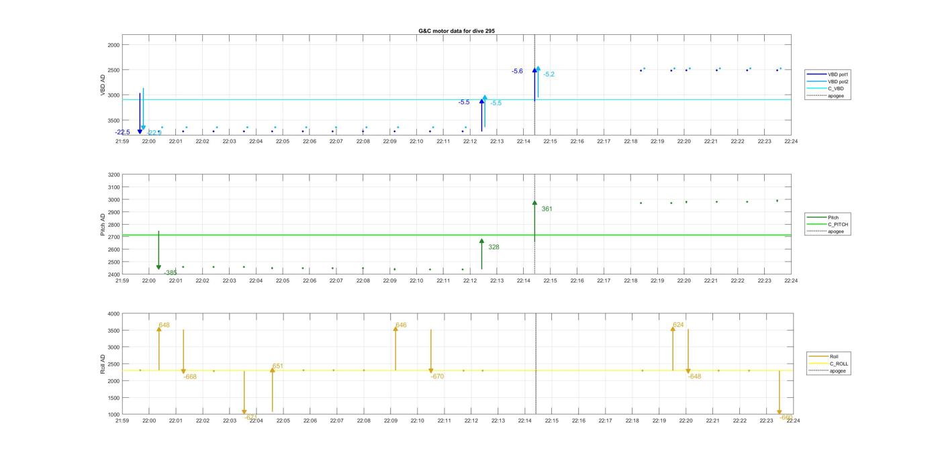
Task: Click the '2000' tick on VBD axis
Action: (x=113, y=45)
